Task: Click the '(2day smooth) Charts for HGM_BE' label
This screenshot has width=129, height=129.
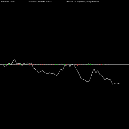Action: [40, 2]
